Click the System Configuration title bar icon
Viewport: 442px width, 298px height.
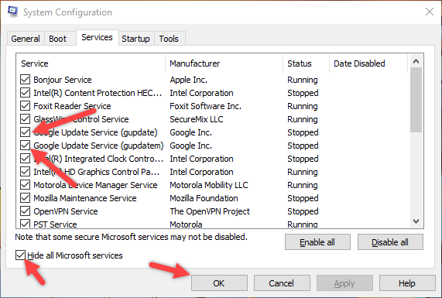click(x=12, y=12)
